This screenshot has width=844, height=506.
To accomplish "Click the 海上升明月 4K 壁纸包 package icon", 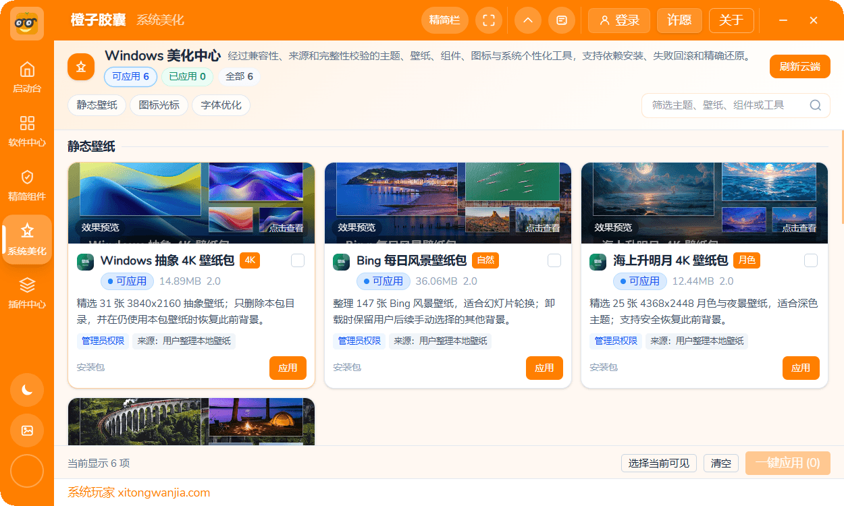I will (x=598, y=262).
